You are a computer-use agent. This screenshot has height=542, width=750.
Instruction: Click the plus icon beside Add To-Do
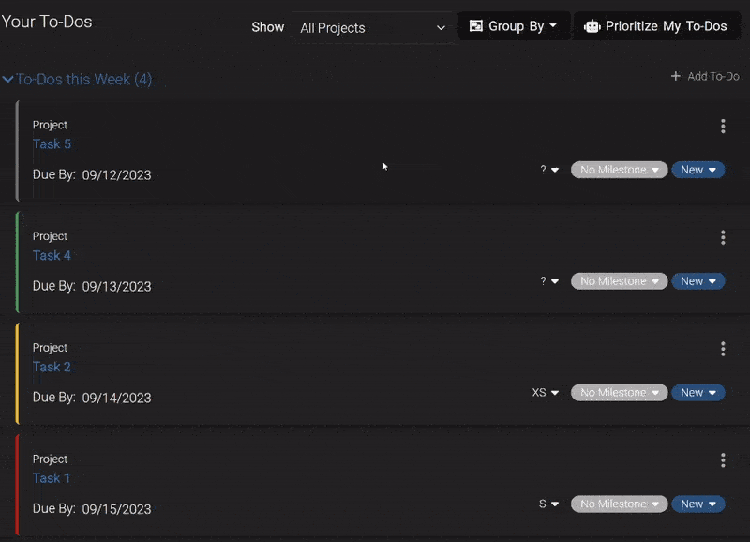pos(675,76)
